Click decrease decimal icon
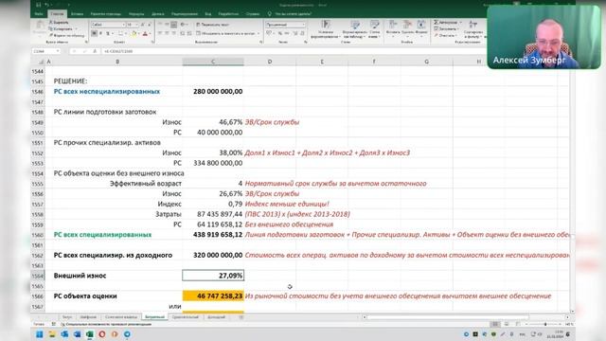 click(x=302, y=34)
